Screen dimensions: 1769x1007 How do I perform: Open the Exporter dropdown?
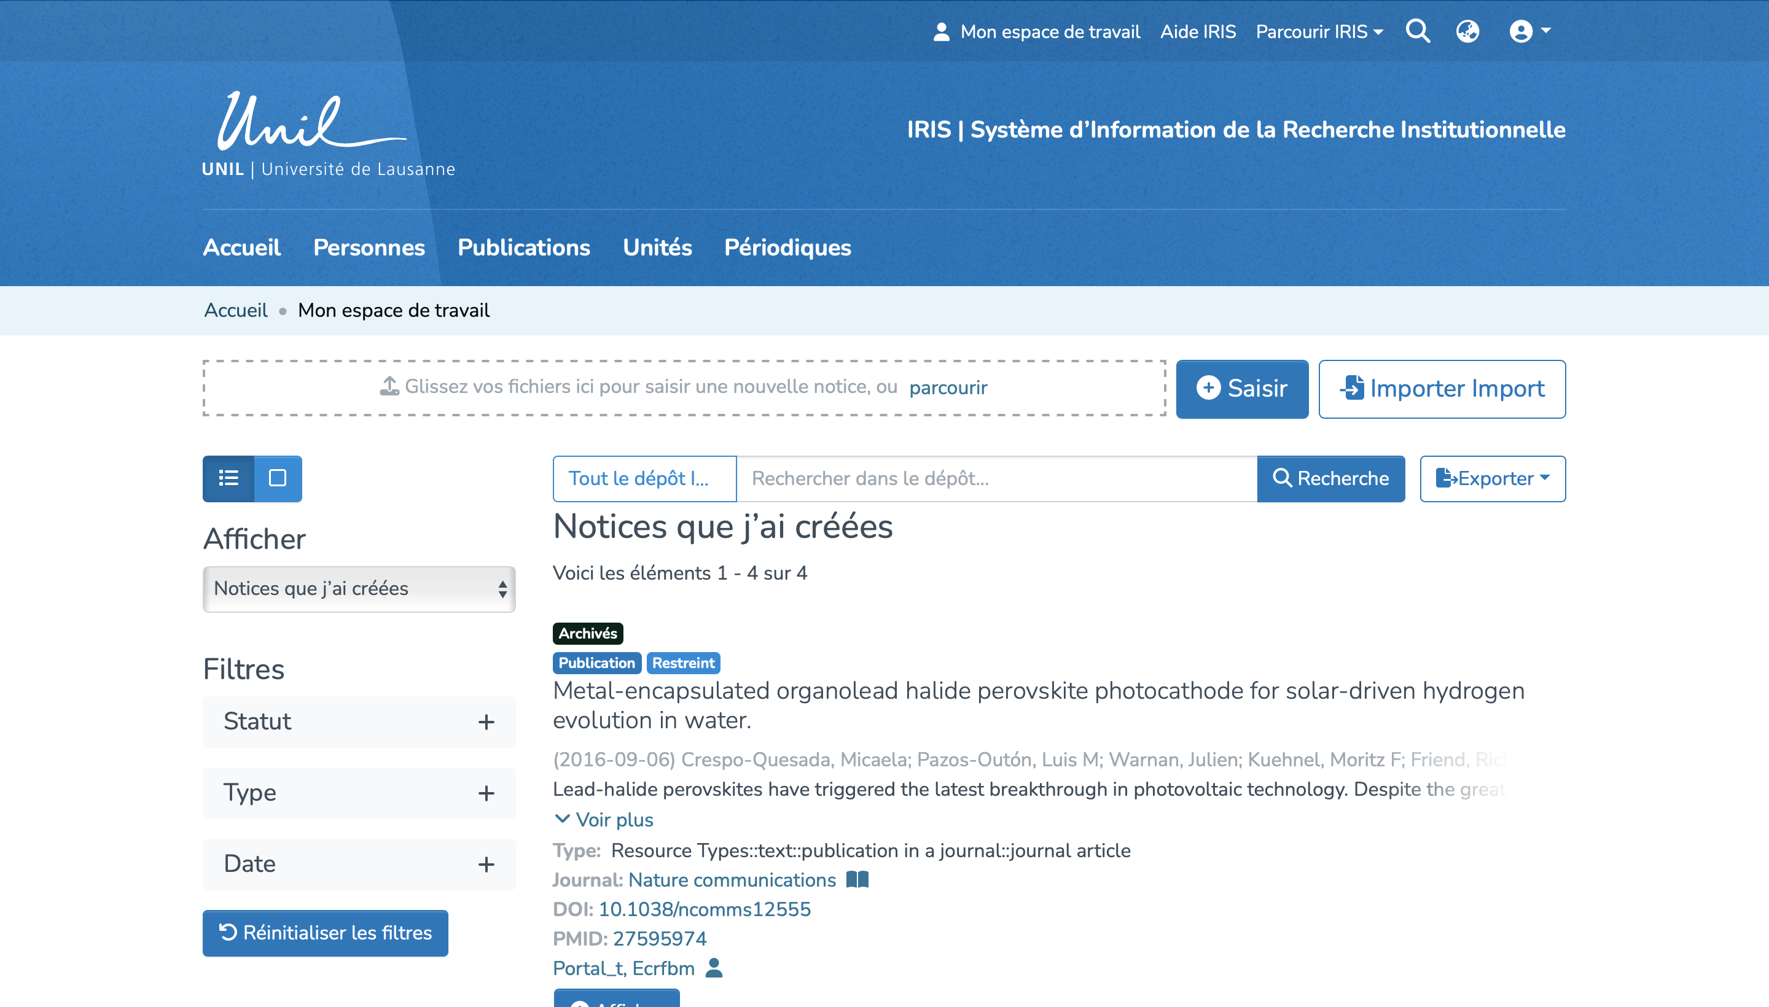[1491, 478]
